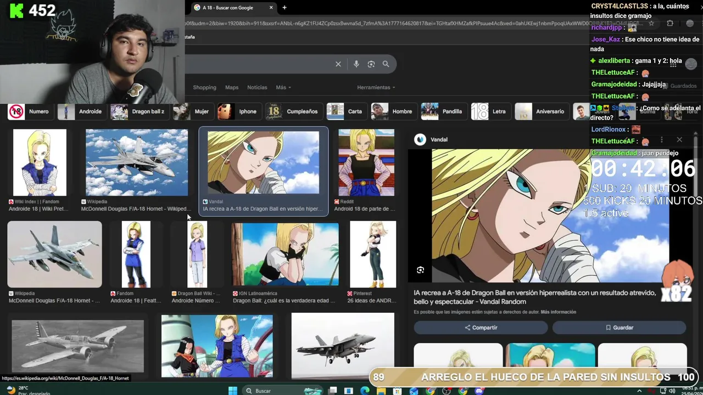The height and width of the screenshot is (395, 703).
Task: Open the 'Dragon Ball Wiki' Androide Número thumbnail
Action: [x=197, y=255]
